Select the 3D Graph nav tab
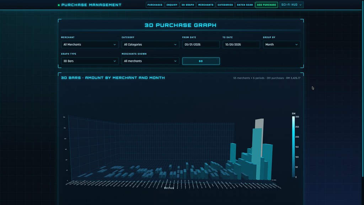 [x=188, y=5]
